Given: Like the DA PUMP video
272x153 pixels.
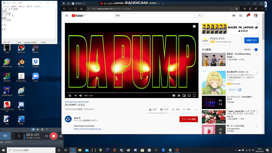Looking at the screenshot, I should pos(152,109).
